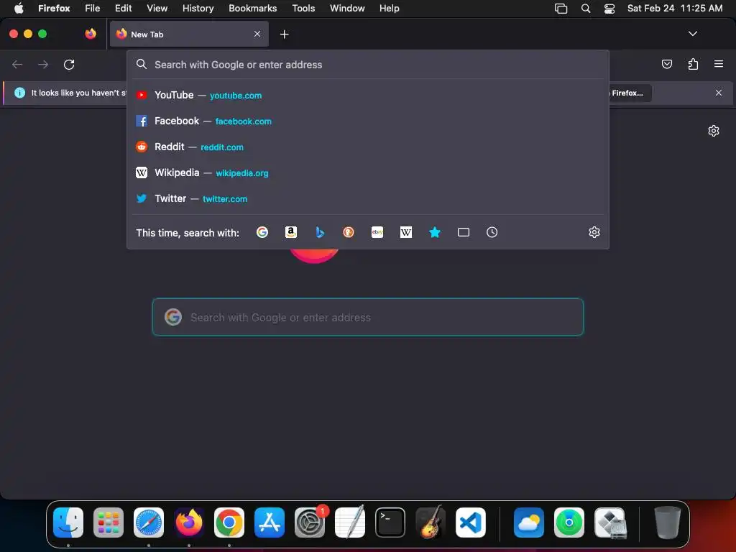Personalize New Tab gear icon
The width and height of the screenshot is (736, 552).
[714, 131]
